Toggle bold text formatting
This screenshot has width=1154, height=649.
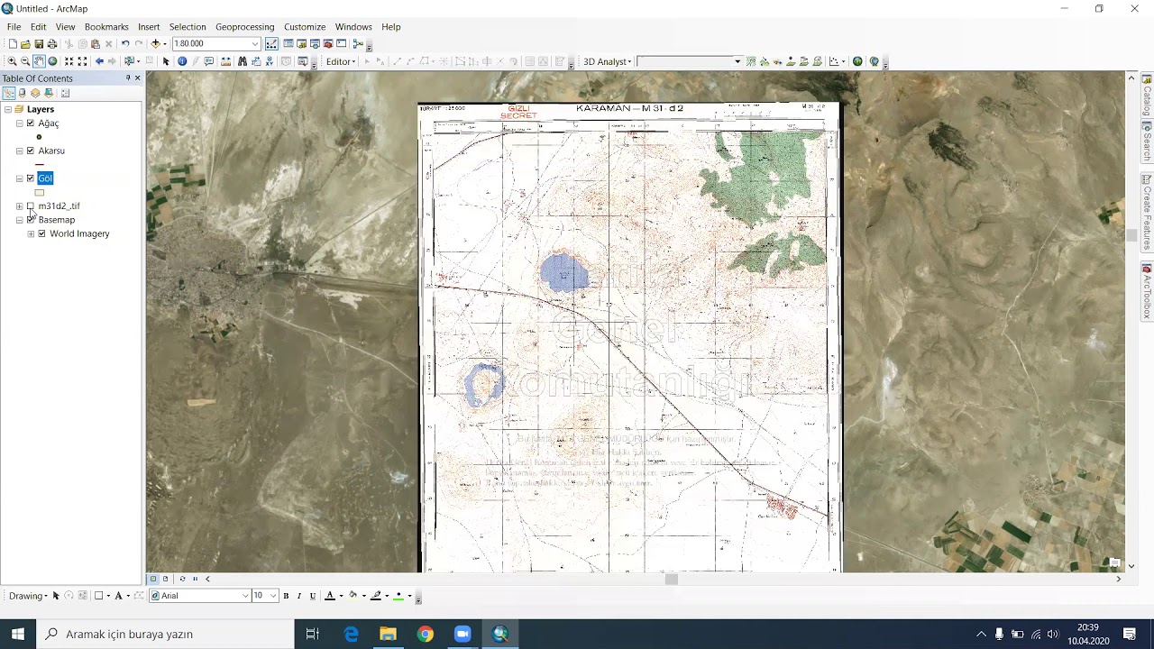[x=286, y=596]
